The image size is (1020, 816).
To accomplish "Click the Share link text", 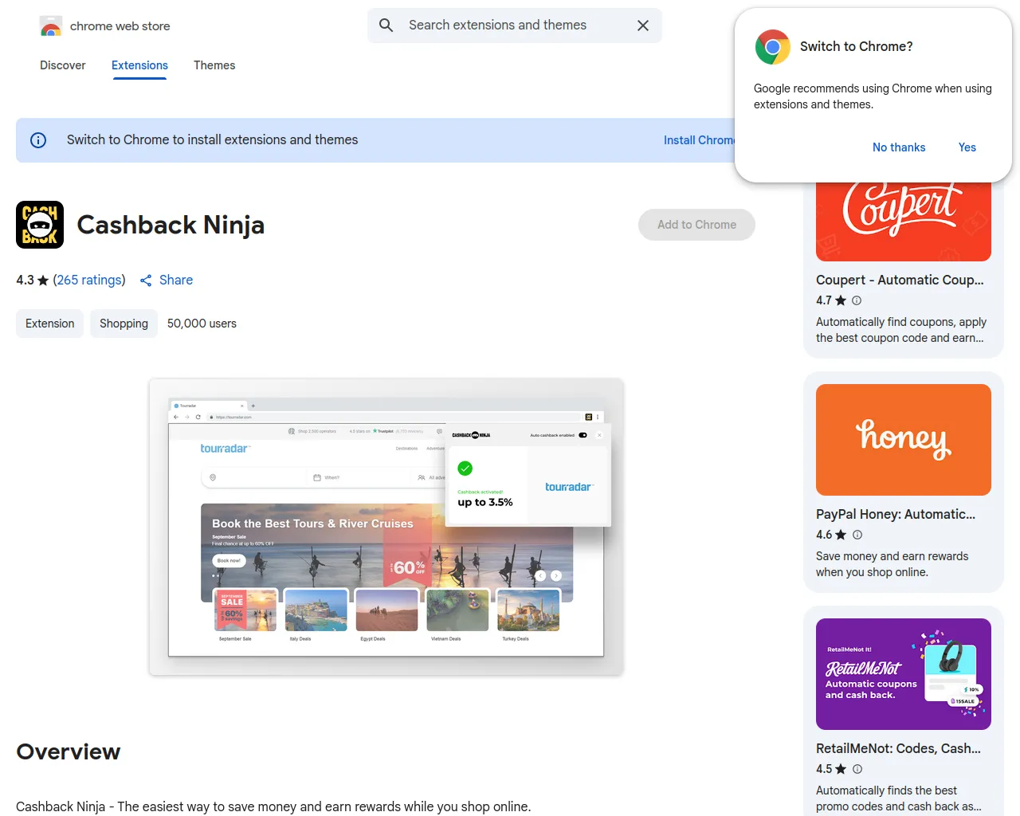I will 176,280.
